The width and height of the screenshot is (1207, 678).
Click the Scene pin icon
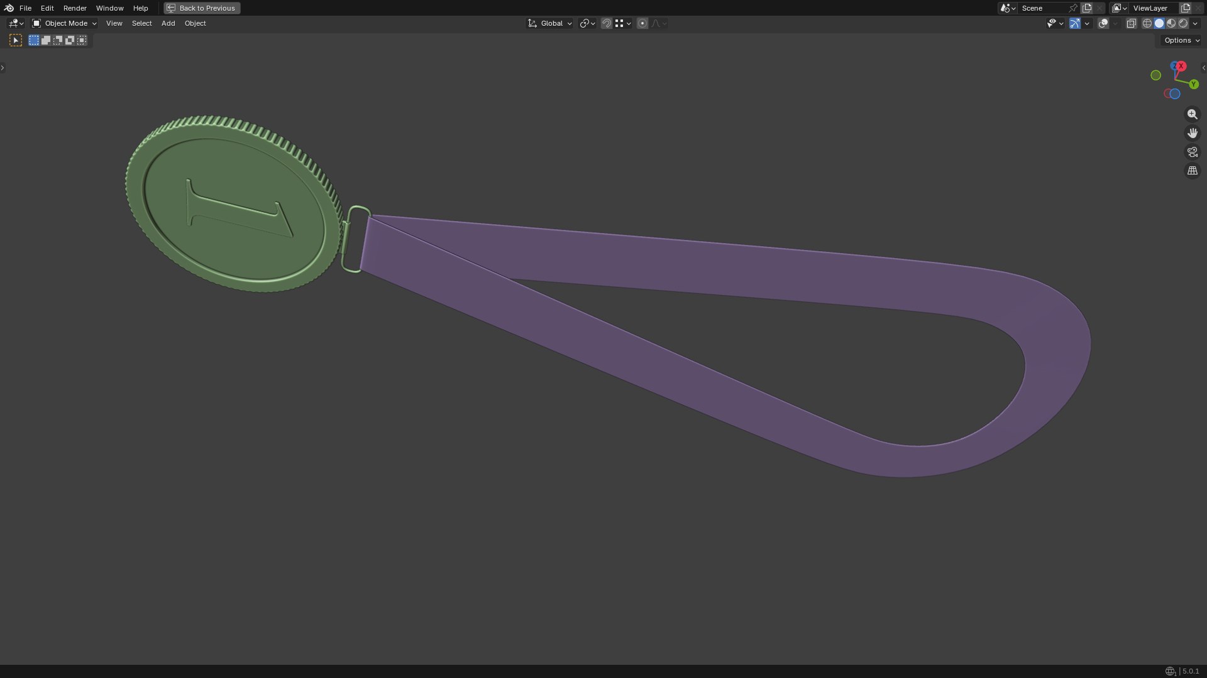point(1073,8)
